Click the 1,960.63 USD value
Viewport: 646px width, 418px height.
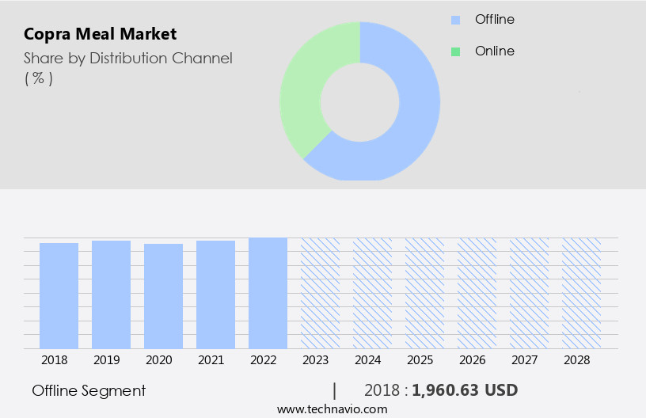(x=465, y=390)
